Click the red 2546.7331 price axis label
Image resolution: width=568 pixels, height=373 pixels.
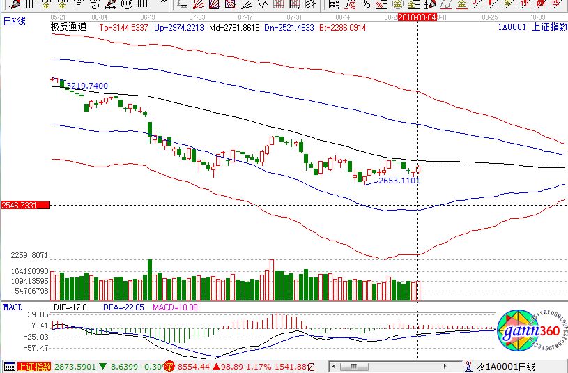point(25,206)
